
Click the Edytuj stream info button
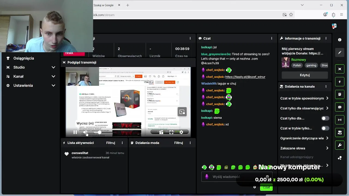tap(305, 75)
